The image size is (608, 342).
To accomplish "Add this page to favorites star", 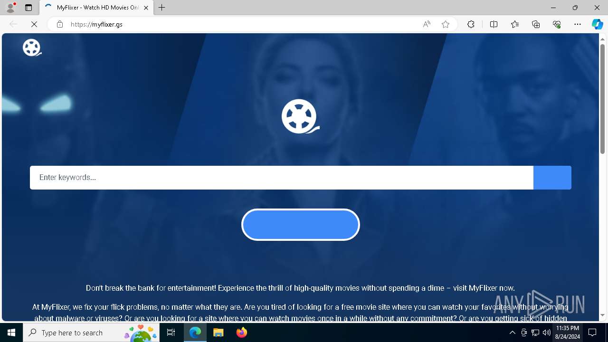I will pyautogui.click(x=446, y=24).
